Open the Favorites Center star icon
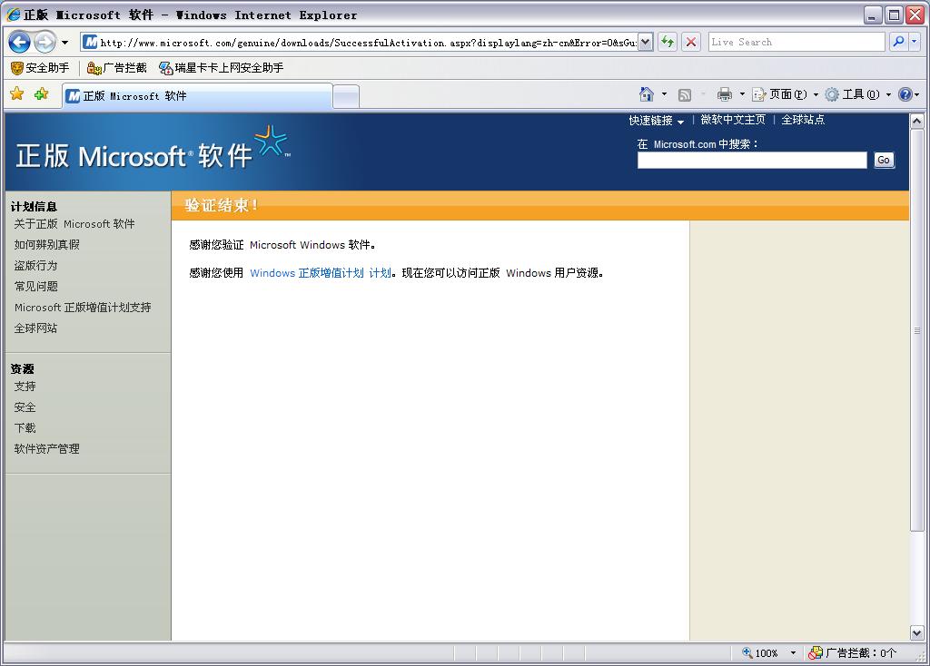Screen dimensions: 930x666 (17, 93)
